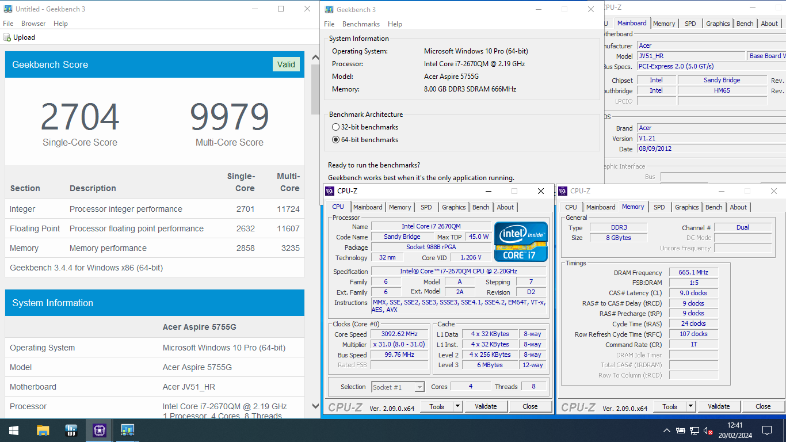The width and height of the screenshot is (786, 442).
Task: Click CPU-Z title icon in CPU window
Action: pos(330,191)
